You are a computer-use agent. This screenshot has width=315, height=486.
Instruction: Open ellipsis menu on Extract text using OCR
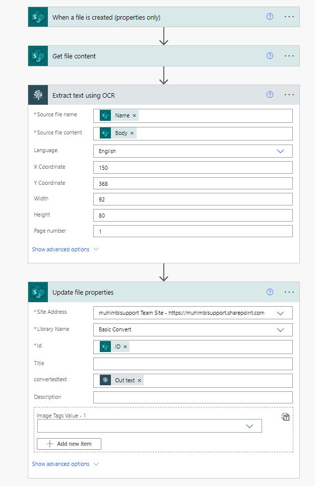tap(289, 95)
